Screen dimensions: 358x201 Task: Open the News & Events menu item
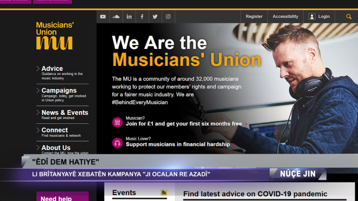click(65, 113)
